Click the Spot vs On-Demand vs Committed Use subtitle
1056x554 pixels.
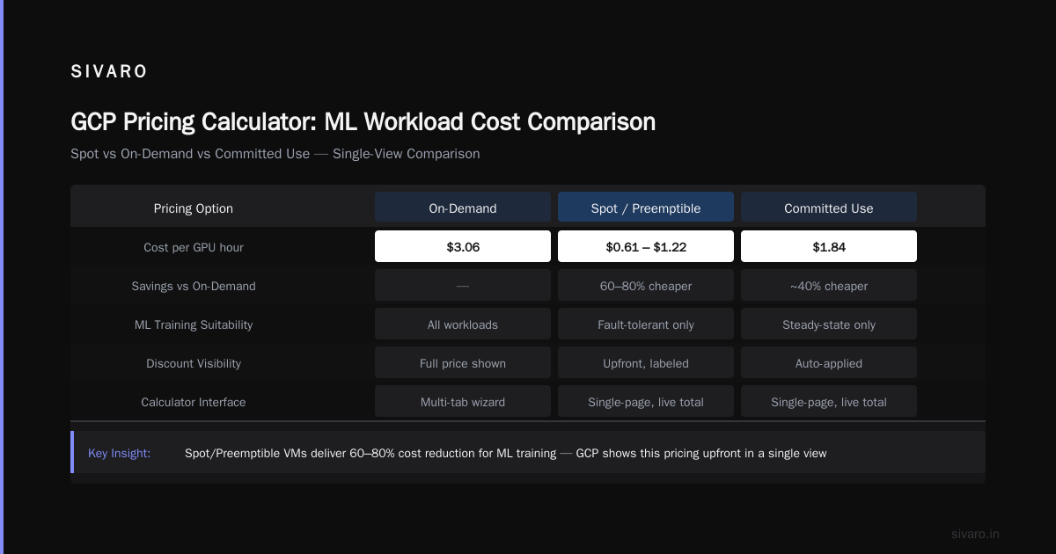[275, 153]
